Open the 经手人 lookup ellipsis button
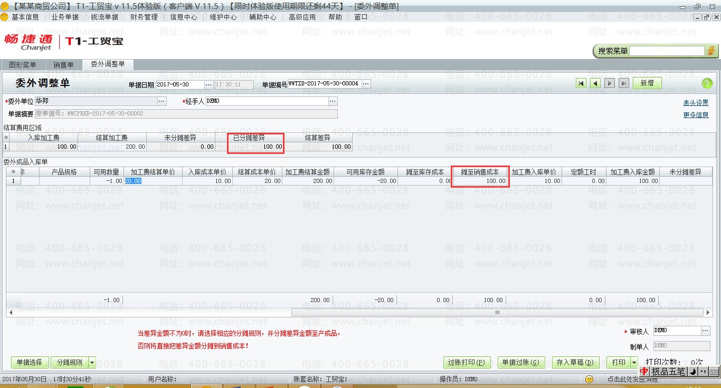The image size is (721, 388). click(x=333, y=101)
